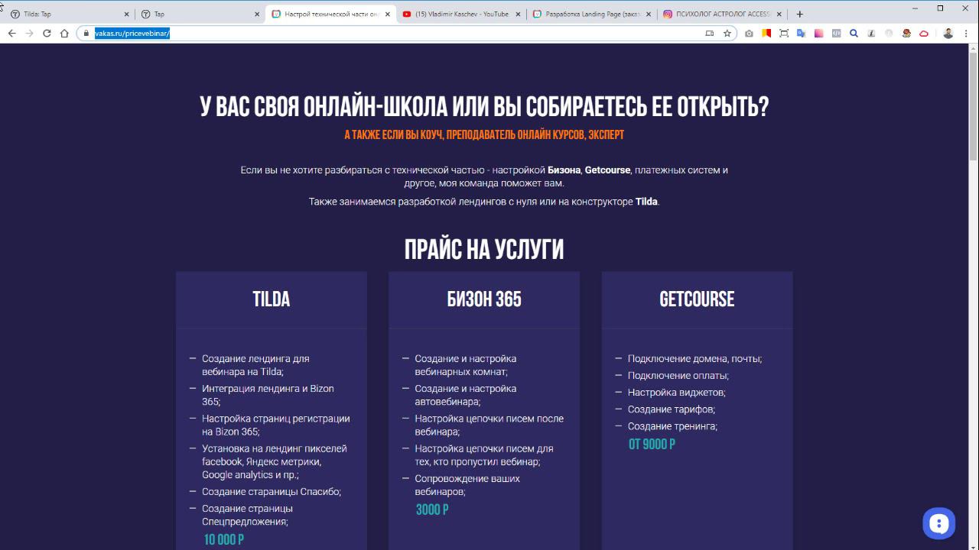Close the second 'Tap' tab
Viewport: 979px width, 550px height.
(257, 14)
